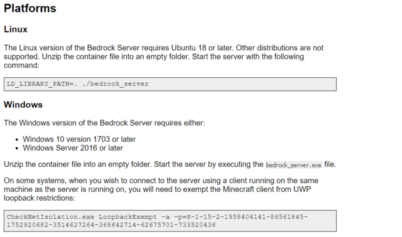Click the Linux subheading
The image size is (402, 237).
16,29
